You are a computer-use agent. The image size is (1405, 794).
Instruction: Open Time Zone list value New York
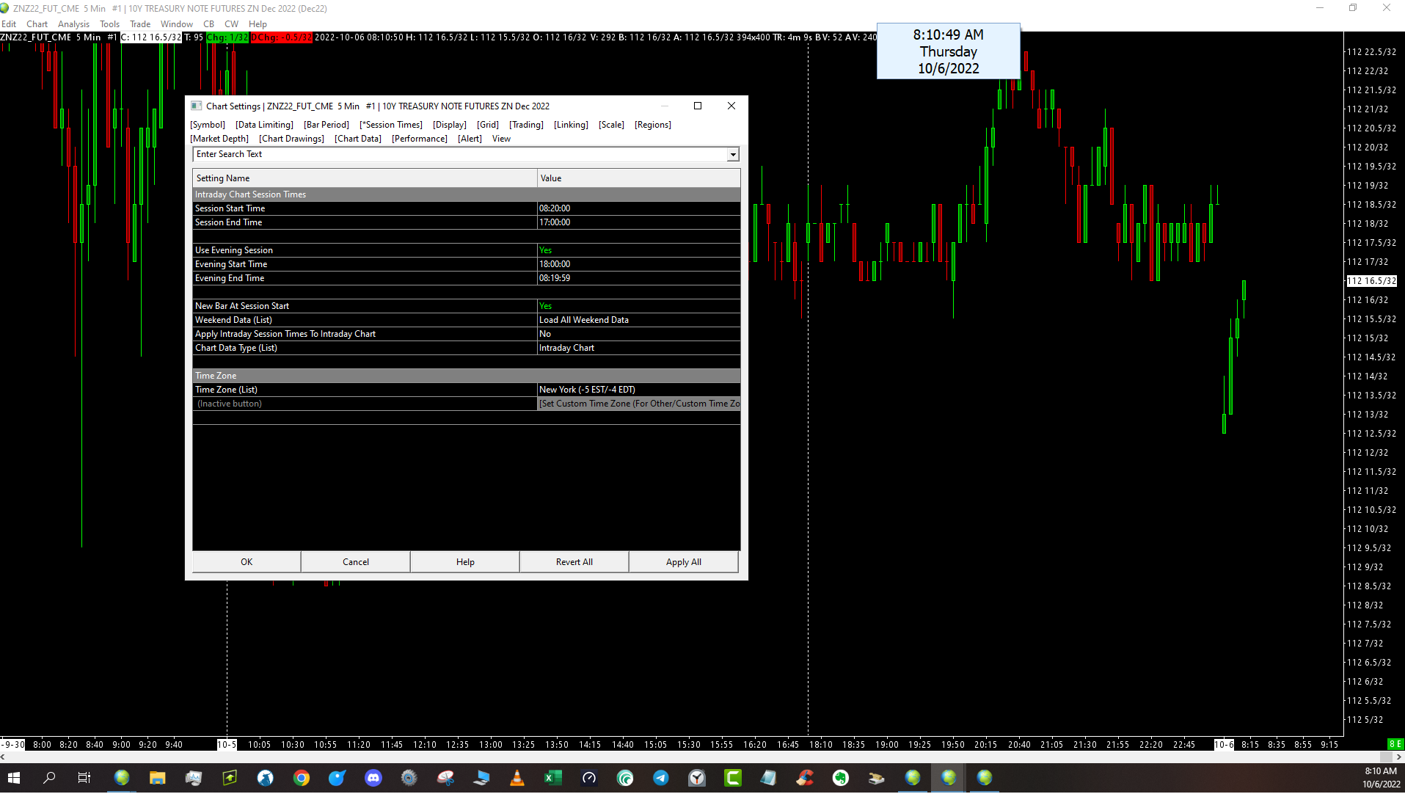tap(639, 390)
